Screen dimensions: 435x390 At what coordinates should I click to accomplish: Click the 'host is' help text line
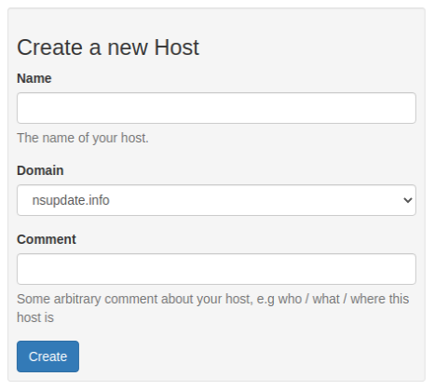[35, 317]
